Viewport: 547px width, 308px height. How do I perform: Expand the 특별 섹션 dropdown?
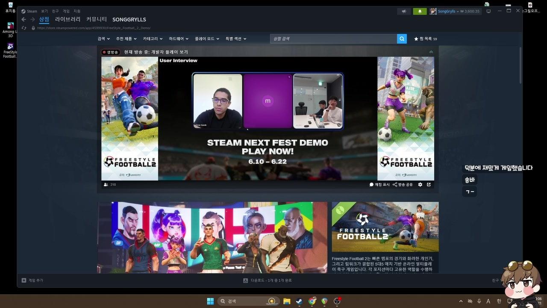(x=236, y=39)
